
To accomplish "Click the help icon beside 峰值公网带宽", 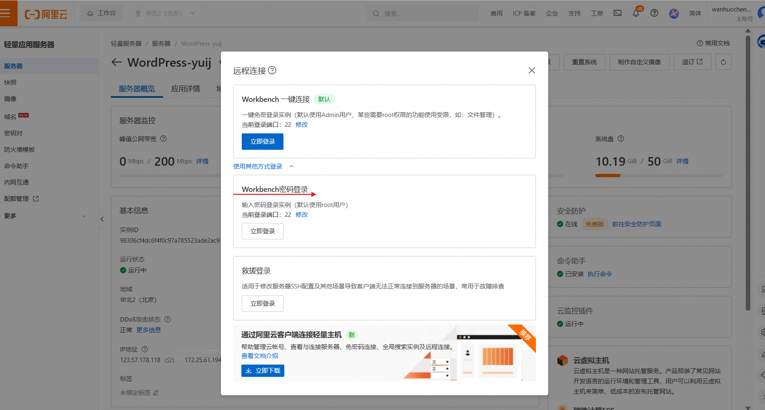I will pos(164,139).
